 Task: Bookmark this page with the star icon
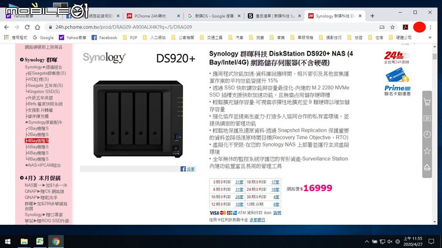point(392,28)
